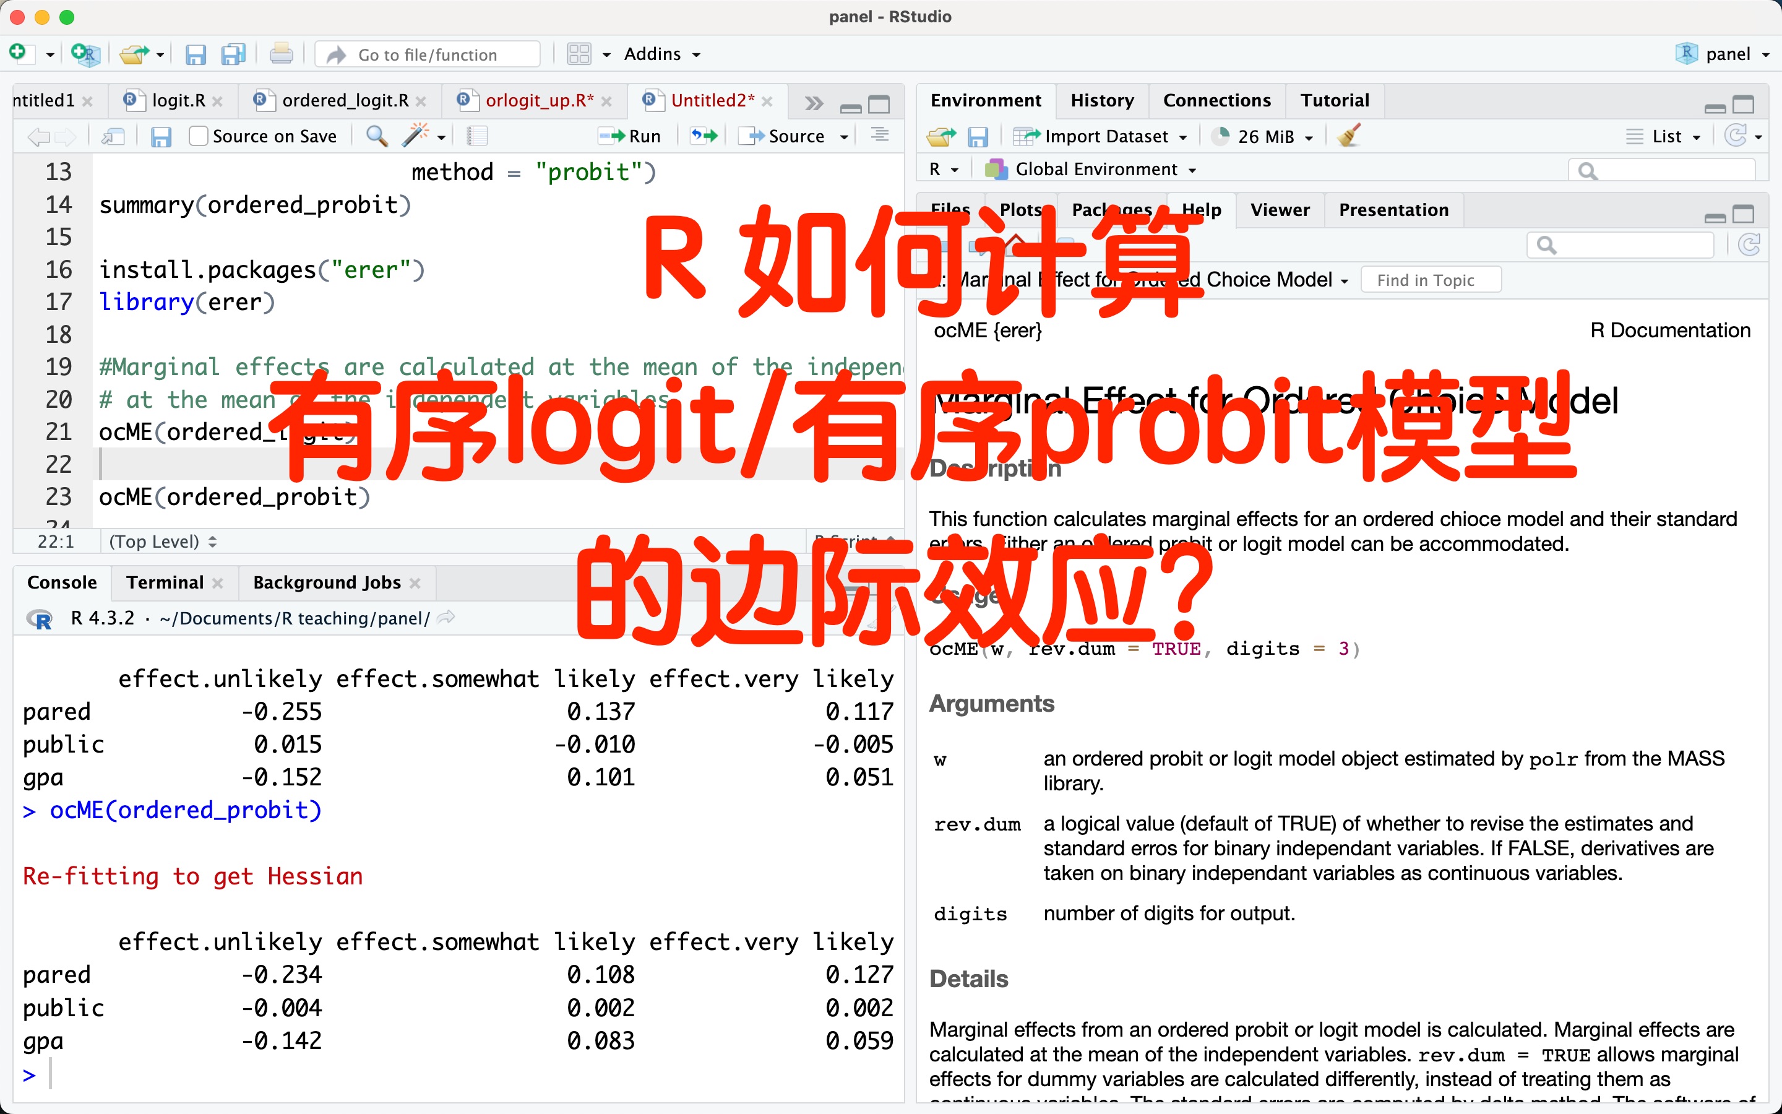1782x1114 pixels.
Task: Enable the Source on Save checkbox
Action: [197, 136]
